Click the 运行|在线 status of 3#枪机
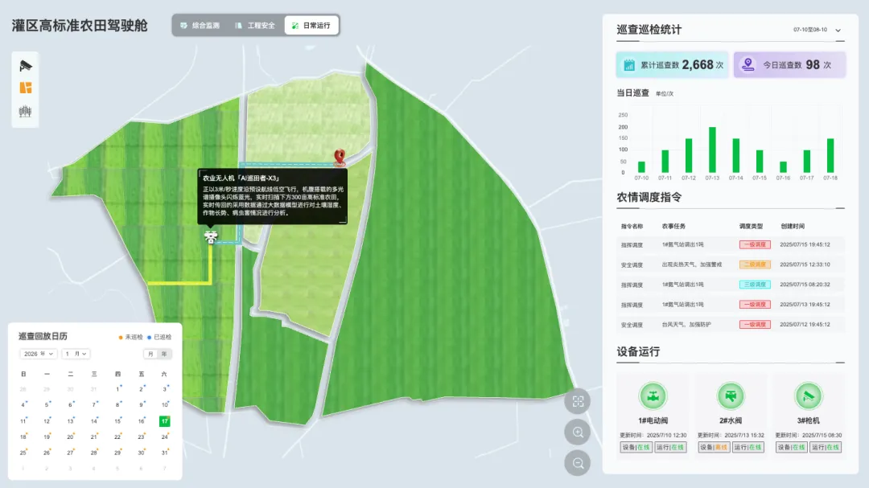Screen dimensions: 869x488 tap(826, 448)
